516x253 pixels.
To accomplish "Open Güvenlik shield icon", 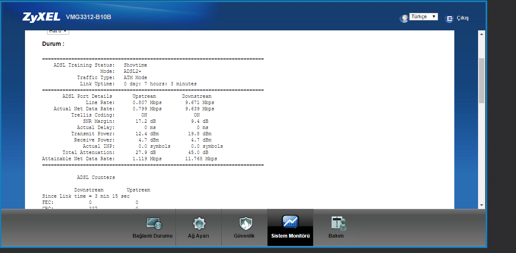I will pos(245,224).
